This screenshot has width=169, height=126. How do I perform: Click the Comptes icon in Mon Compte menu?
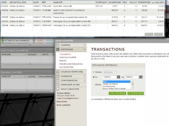pyautogui.click(x=58, y=45)
